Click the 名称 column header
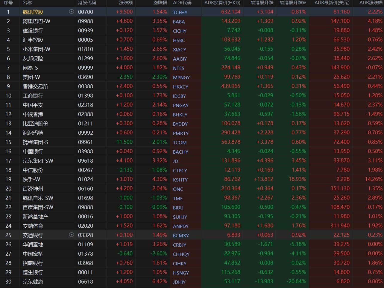Screen dimensions: 384x288 pyautogui.click(x=27, y=3)
